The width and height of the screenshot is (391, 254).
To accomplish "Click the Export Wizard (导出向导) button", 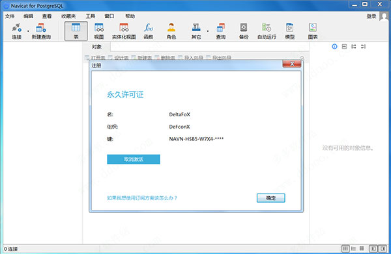I will tap(219, 58).
